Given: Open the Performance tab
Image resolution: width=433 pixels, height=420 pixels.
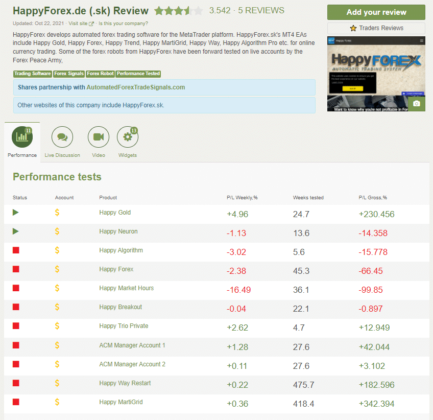Looking at the screenshot, I should click(21, 142).
